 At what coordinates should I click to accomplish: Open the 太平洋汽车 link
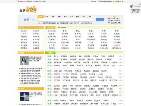(66, 80)
